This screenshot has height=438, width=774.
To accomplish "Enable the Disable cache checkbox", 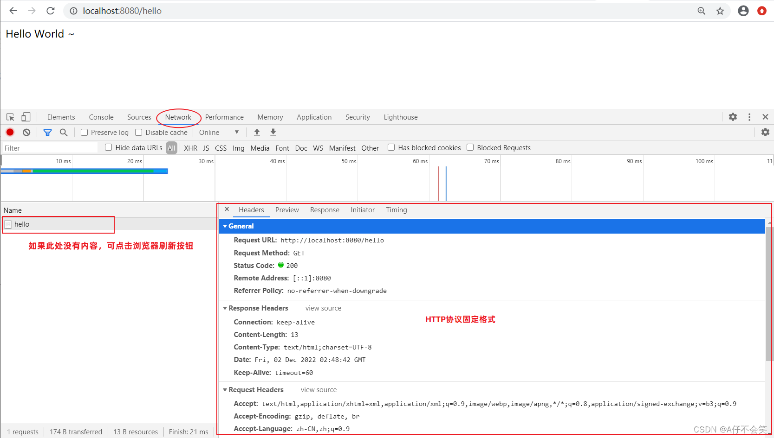I will tap(139, 132).
